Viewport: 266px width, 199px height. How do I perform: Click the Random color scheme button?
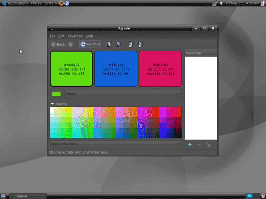pyautogui.click(x=90, y=44)
